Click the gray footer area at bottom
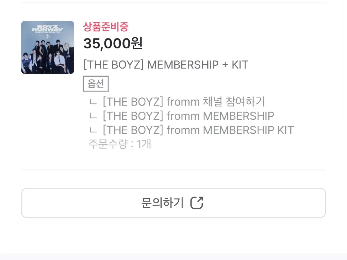 (173, 257)
